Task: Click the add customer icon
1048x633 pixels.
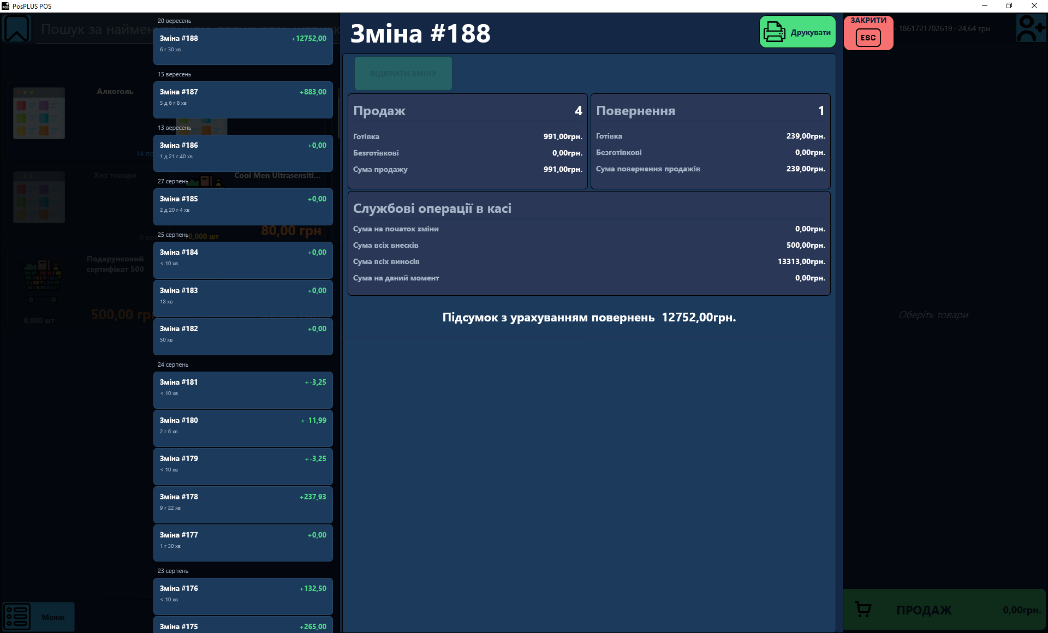Action: 1031,28
